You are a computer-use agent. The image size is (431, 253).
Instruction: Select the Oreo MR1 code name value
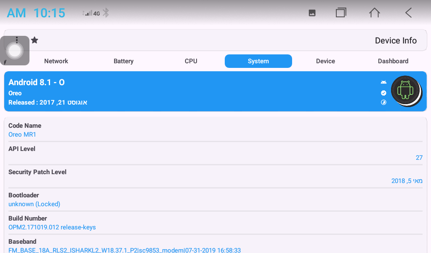click(22, 135)
